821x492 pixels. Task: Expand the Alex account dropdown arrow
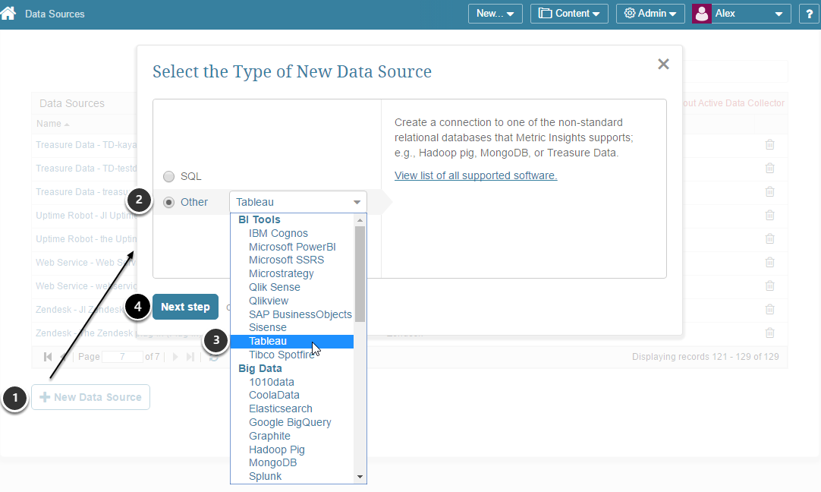(780, 13)
